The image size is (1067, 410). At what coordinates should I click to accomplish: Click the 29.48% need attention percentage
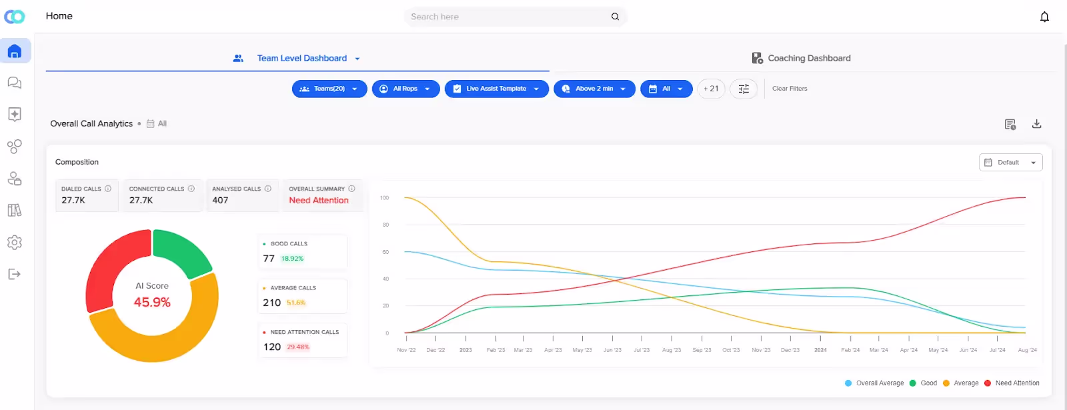[298, 347]
